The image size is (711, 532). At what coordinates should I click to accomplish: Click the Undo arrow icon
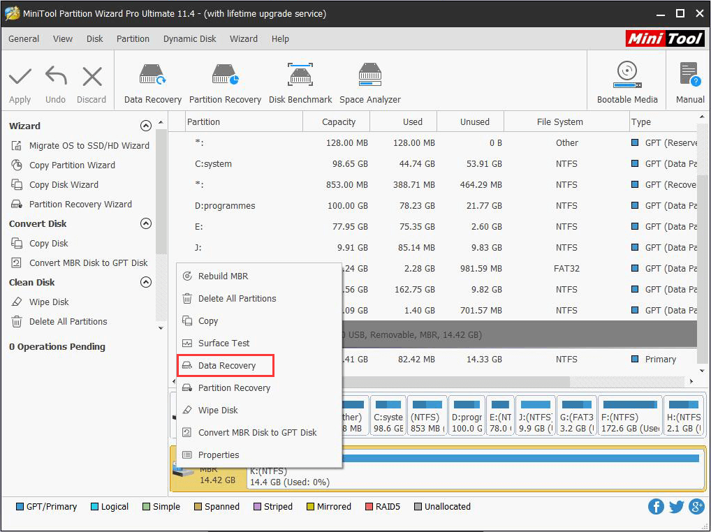tap(55, 76)
